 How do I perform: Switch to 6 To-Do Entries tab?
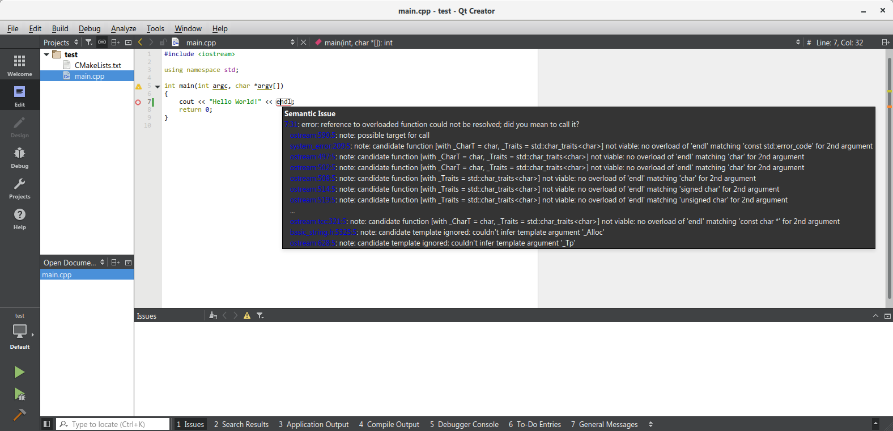point(534,424)
